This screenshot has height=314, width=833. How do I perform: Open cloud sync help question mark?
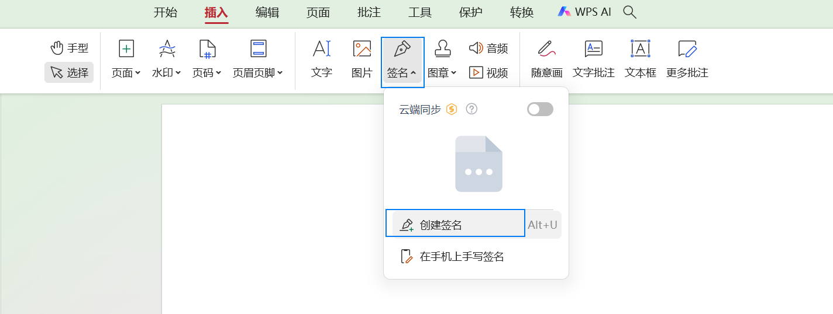pos(471,109)
